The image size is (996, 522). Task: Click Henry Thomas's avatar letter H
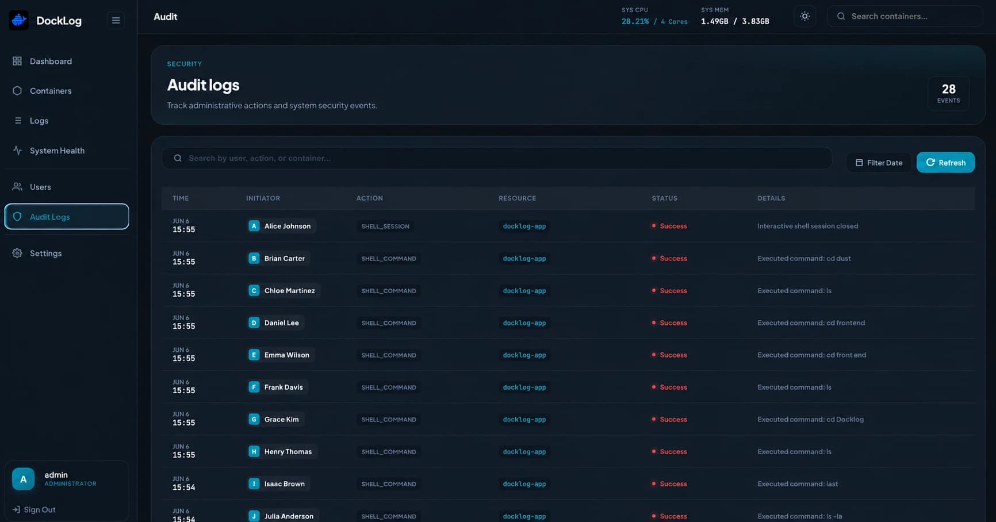pos(254,451)
